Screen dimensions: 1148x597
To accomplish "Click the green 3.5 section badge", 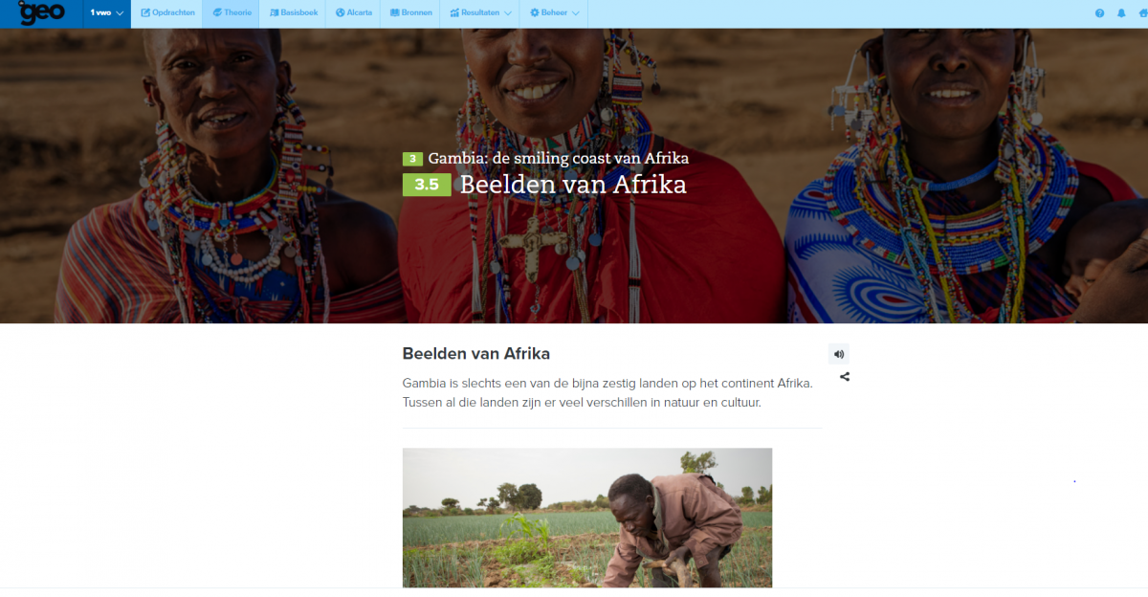I will (427, 185).
